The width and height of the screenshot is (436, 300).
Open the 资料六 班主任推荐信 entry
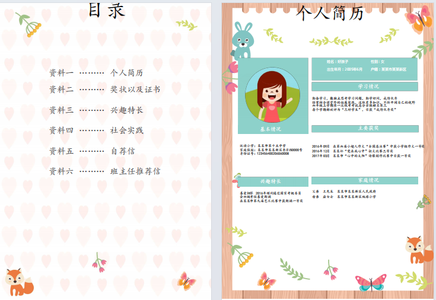click(x=104, y=171)
